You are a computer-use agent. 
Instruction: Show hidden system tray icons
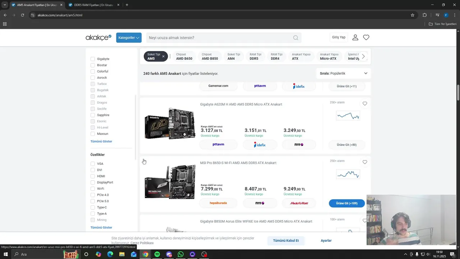405,254
